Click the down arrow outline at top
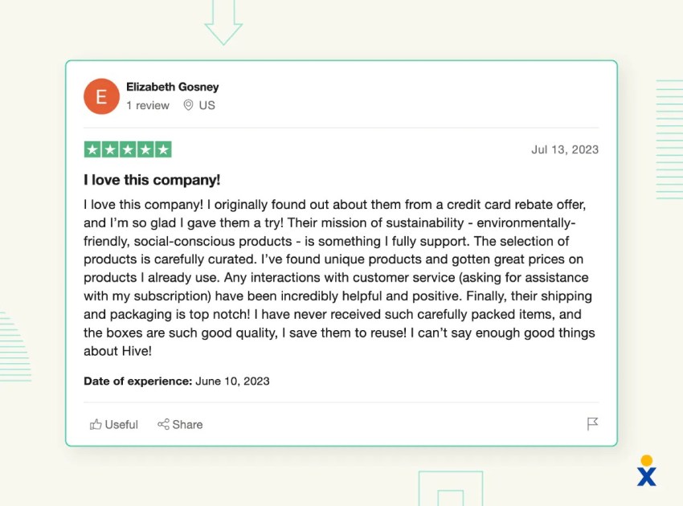The width and height of the screenshot is (683, 506). (223, 22)
